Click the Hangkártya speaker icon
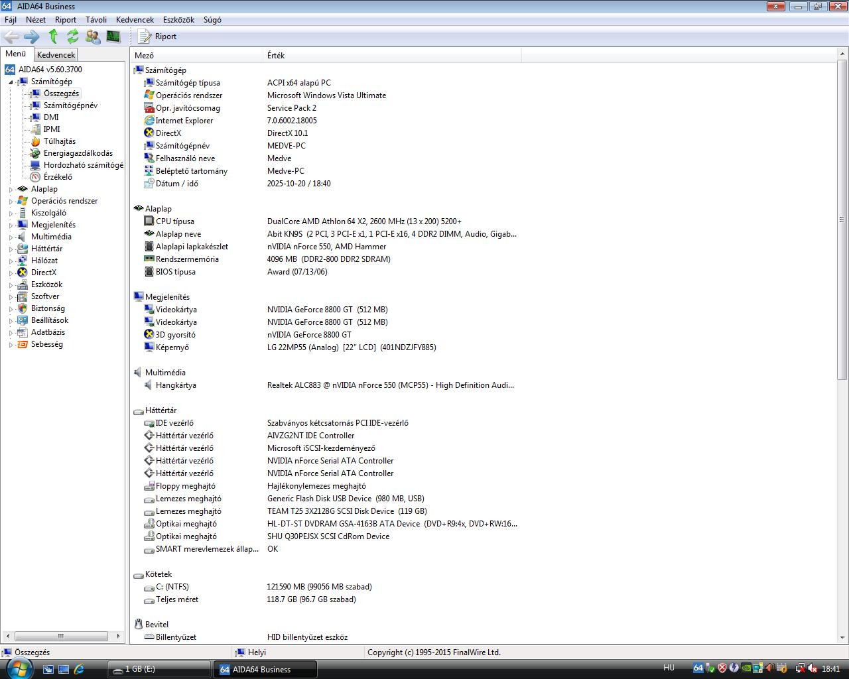 (149, 385)
